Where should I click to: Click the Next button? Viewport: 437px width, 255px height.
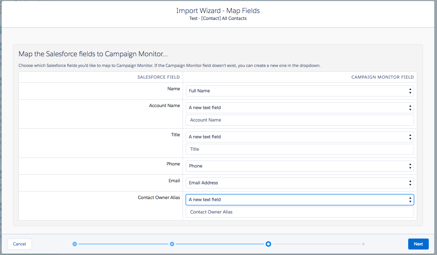pyautogui.click(x=418, y=244)
